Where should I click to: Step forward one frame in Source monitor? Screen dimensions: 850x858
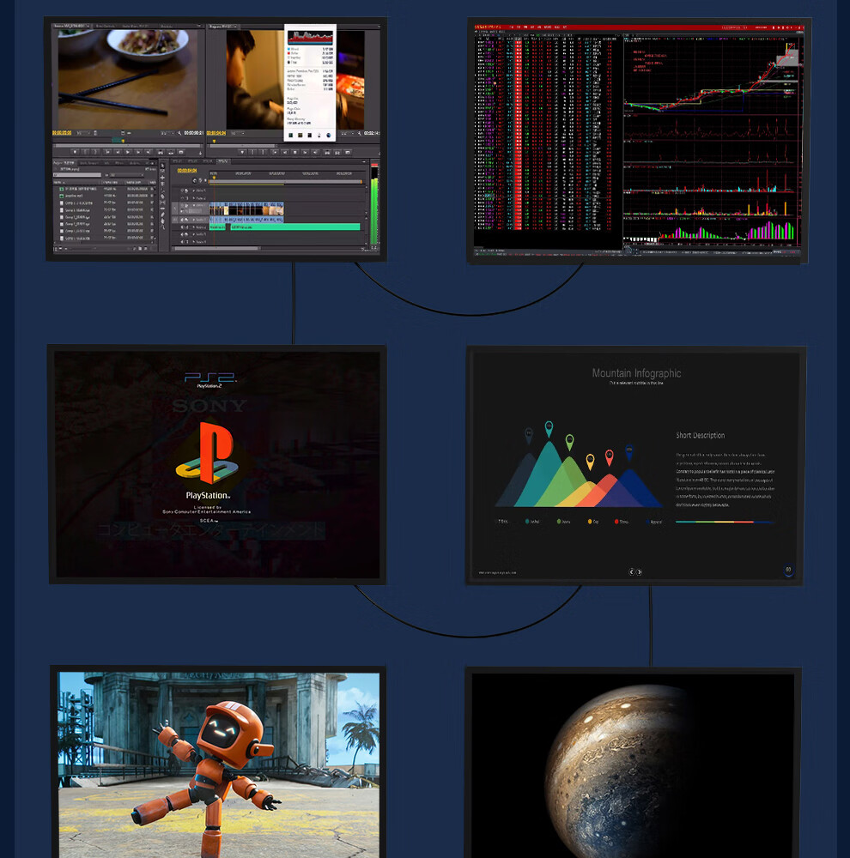coord(138,152)
